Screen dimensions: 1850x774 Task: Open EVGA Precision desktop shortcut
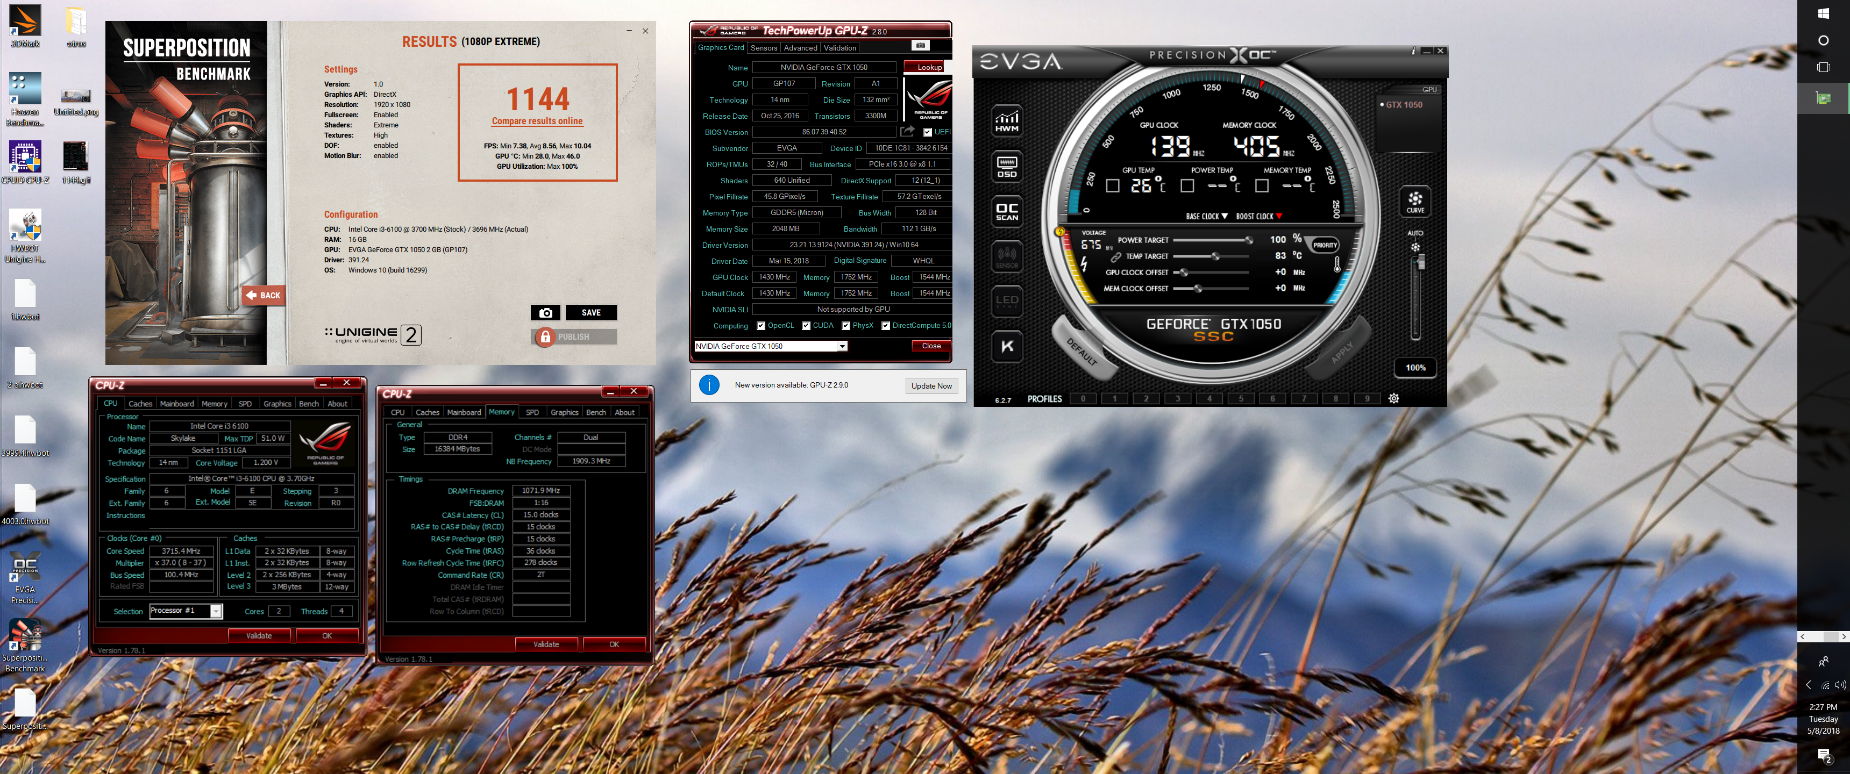pyautogui.click(x=24, y=577)
